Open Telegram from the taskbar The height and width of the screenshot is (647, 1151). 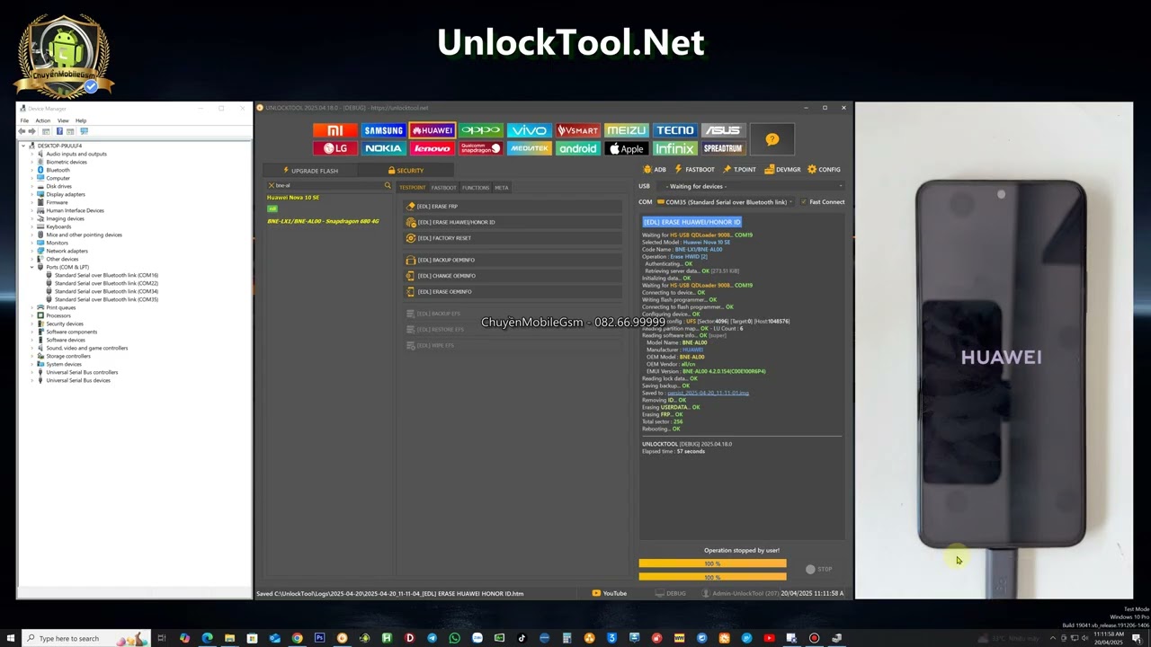(x=432, y=638)
